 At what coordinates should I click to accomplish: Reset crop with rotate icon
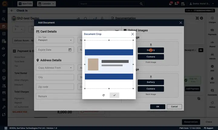pyautogui.click(x=104, y=95)
